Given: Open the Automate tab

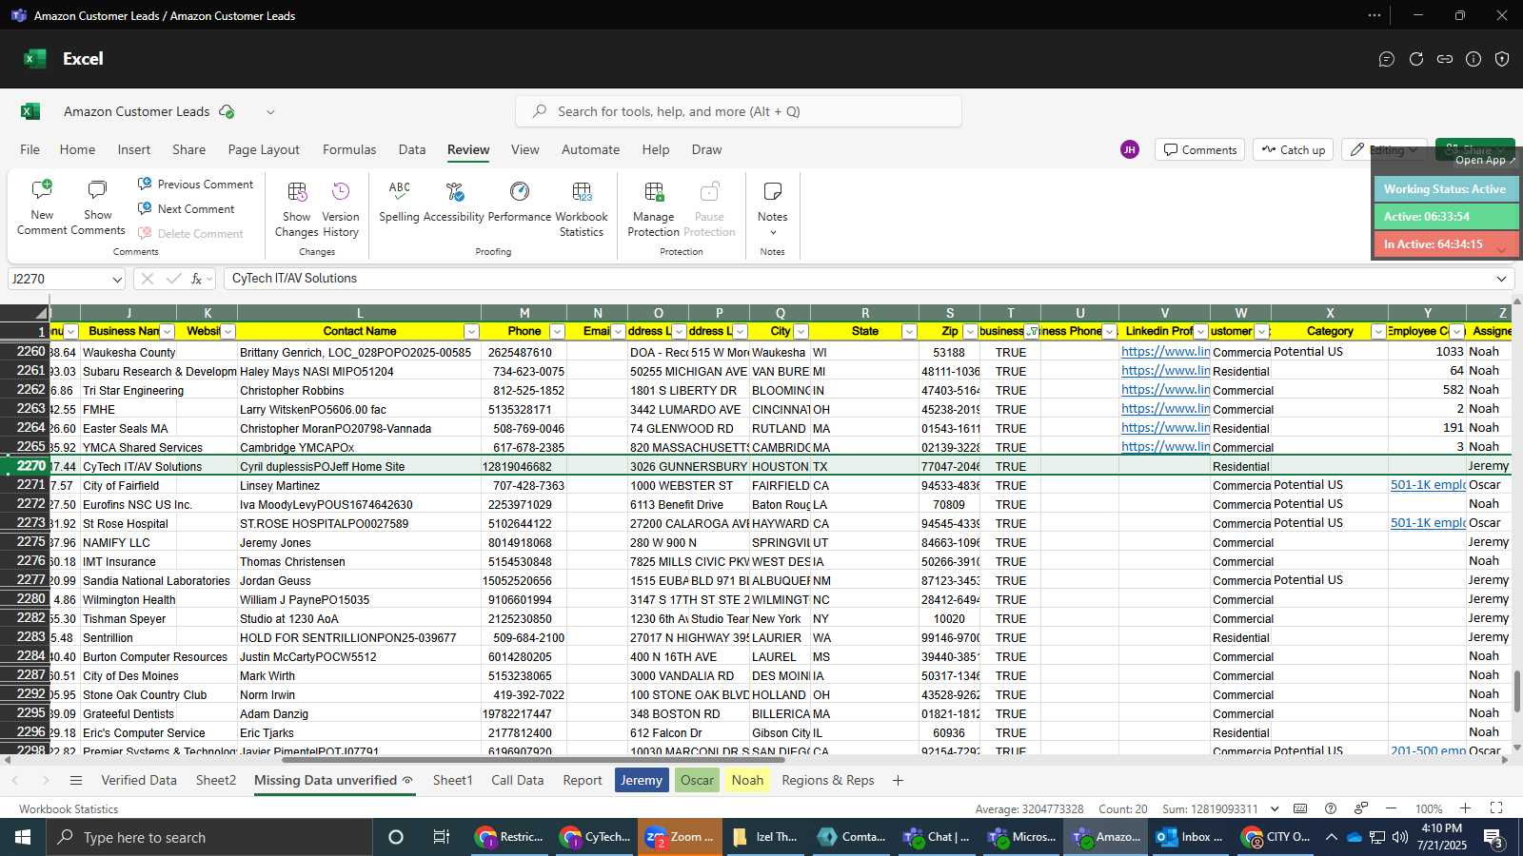Looking at the screenshot, I should pyautogui.click(x=590, y=149).
